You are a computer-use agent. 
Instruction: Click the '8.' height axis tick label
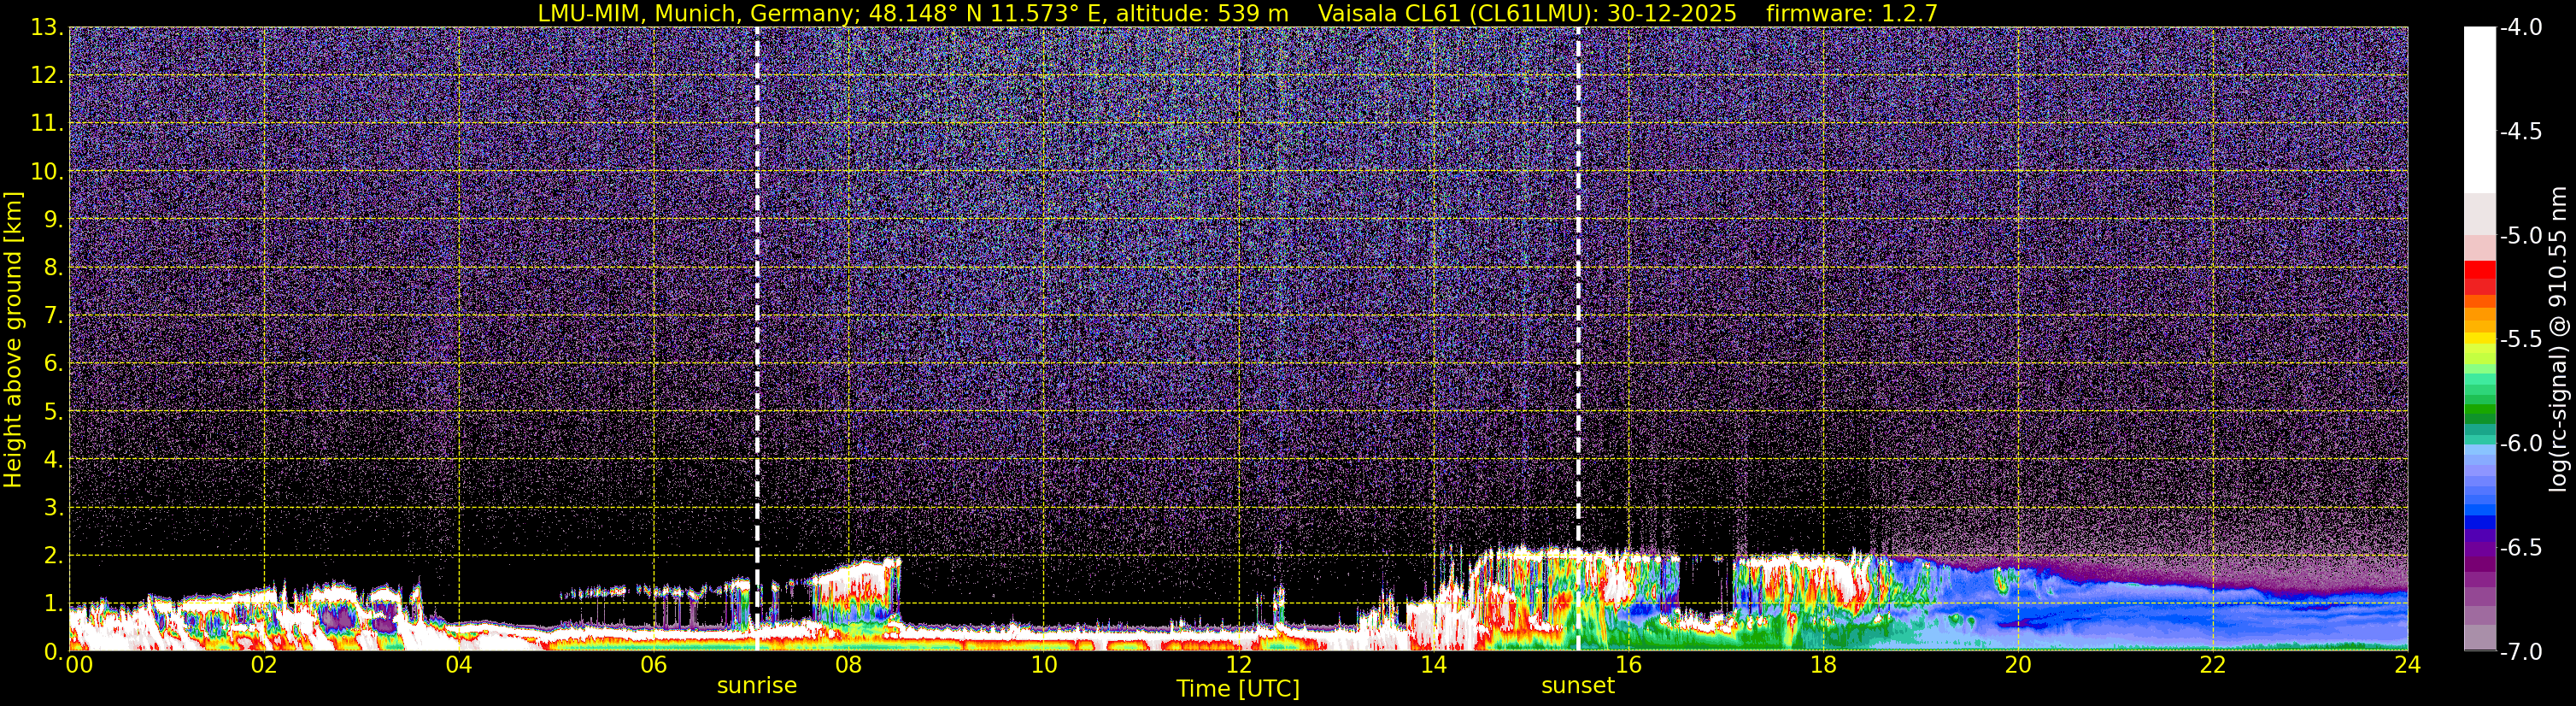tap(52, 267)
